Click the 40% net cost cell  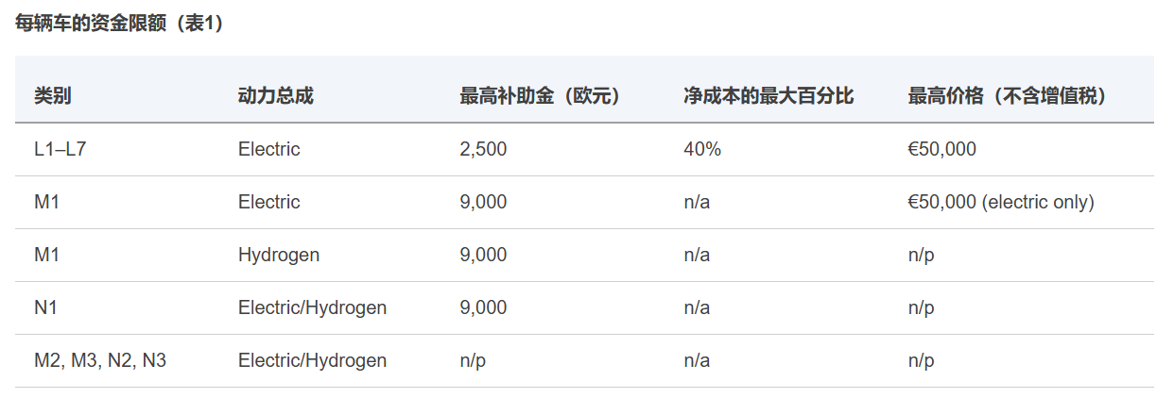(x=701, y=149)
